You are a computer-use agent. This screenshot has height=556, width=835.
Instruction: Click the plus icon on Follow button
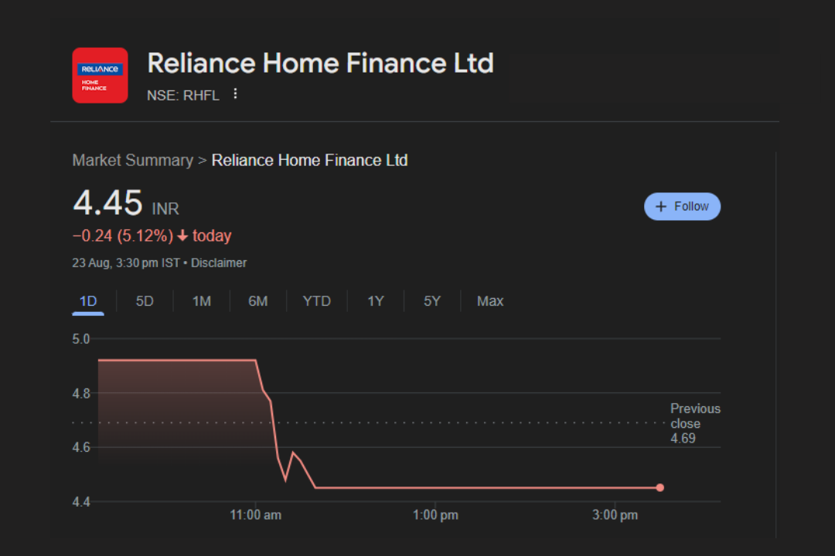tap(660, 206)
